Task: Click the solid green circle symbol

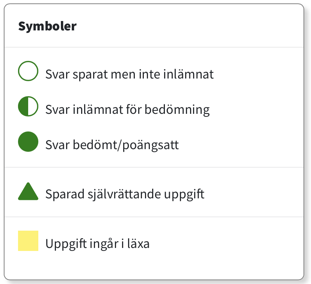Action: point(28,142)
